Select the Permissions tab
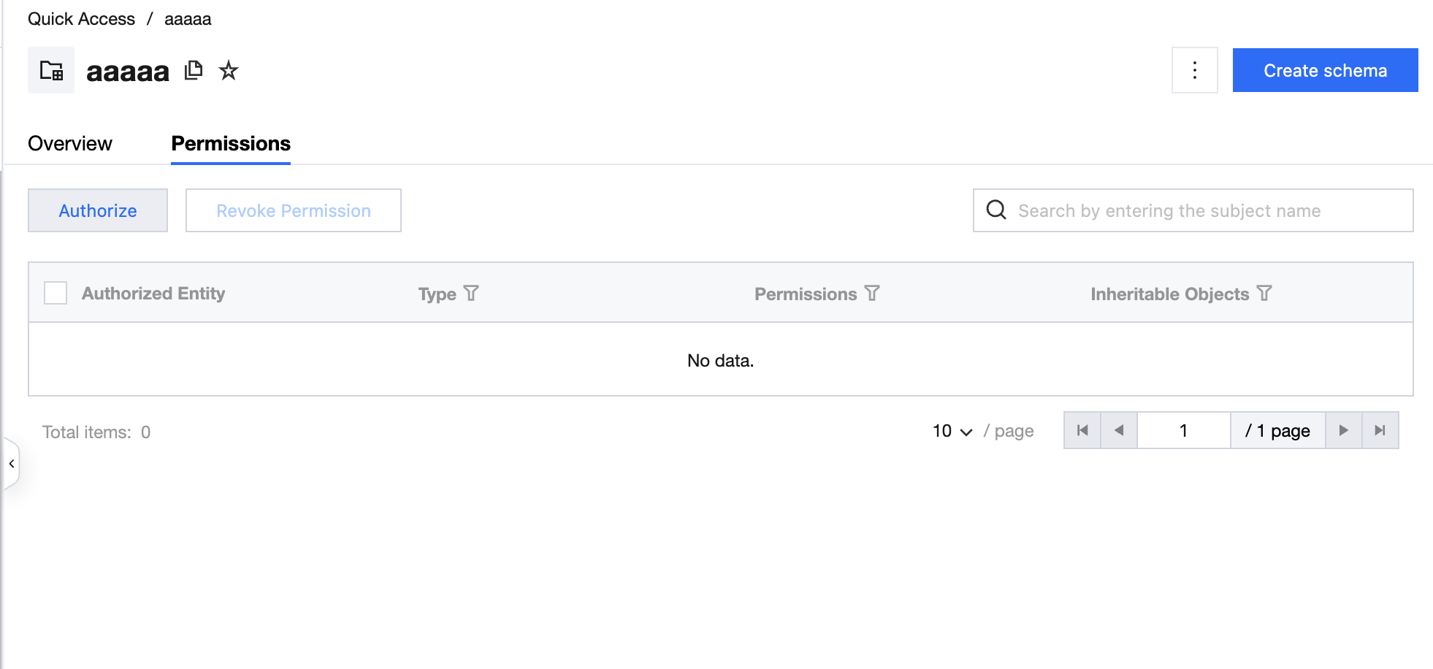Screen dimensions: 1433x669 (x=231, y=144)
